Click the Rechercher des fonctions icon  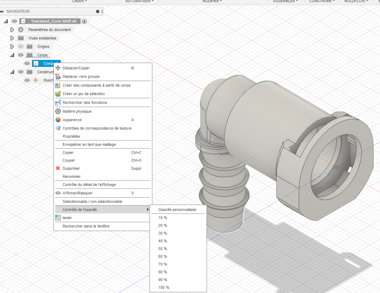(x=58, y=102)
